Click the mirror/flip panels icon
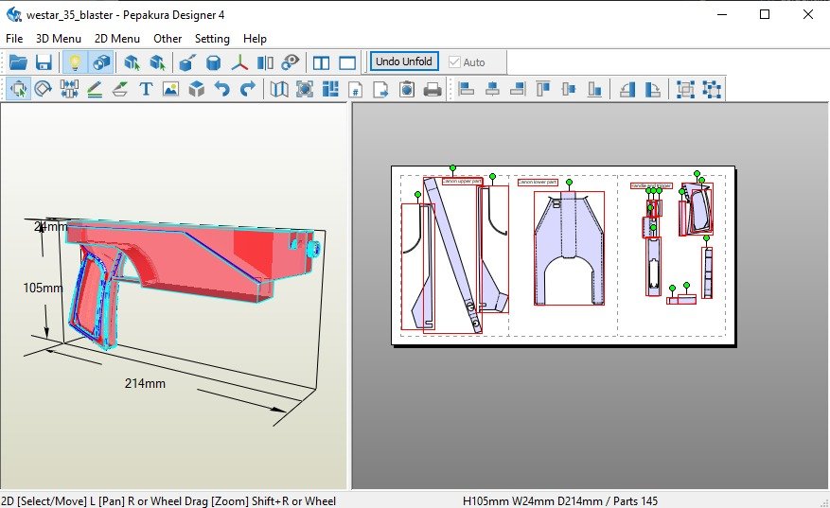The height and width of the screenshot is (508, 830). pos(265,62)
